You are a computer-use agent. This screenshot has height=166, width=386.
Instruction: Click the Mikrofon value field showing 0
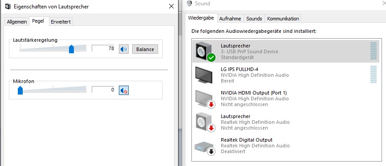pos(103,90)
